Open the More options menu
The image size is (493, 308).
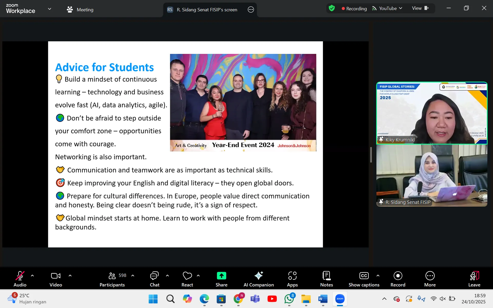click(430, 279)
